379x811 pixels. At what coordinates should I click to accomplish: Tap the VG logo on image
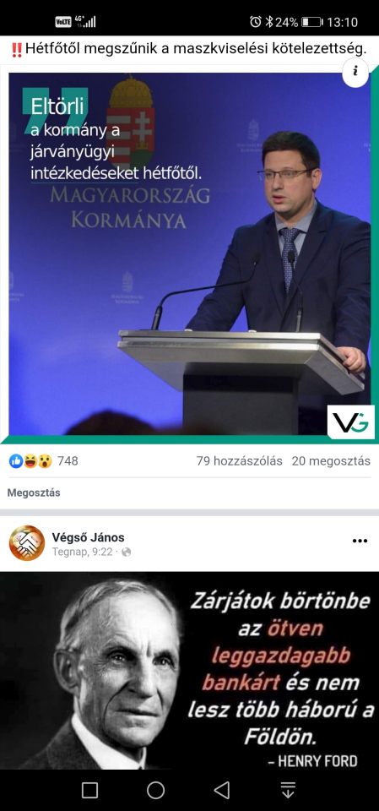coord(350,422)
